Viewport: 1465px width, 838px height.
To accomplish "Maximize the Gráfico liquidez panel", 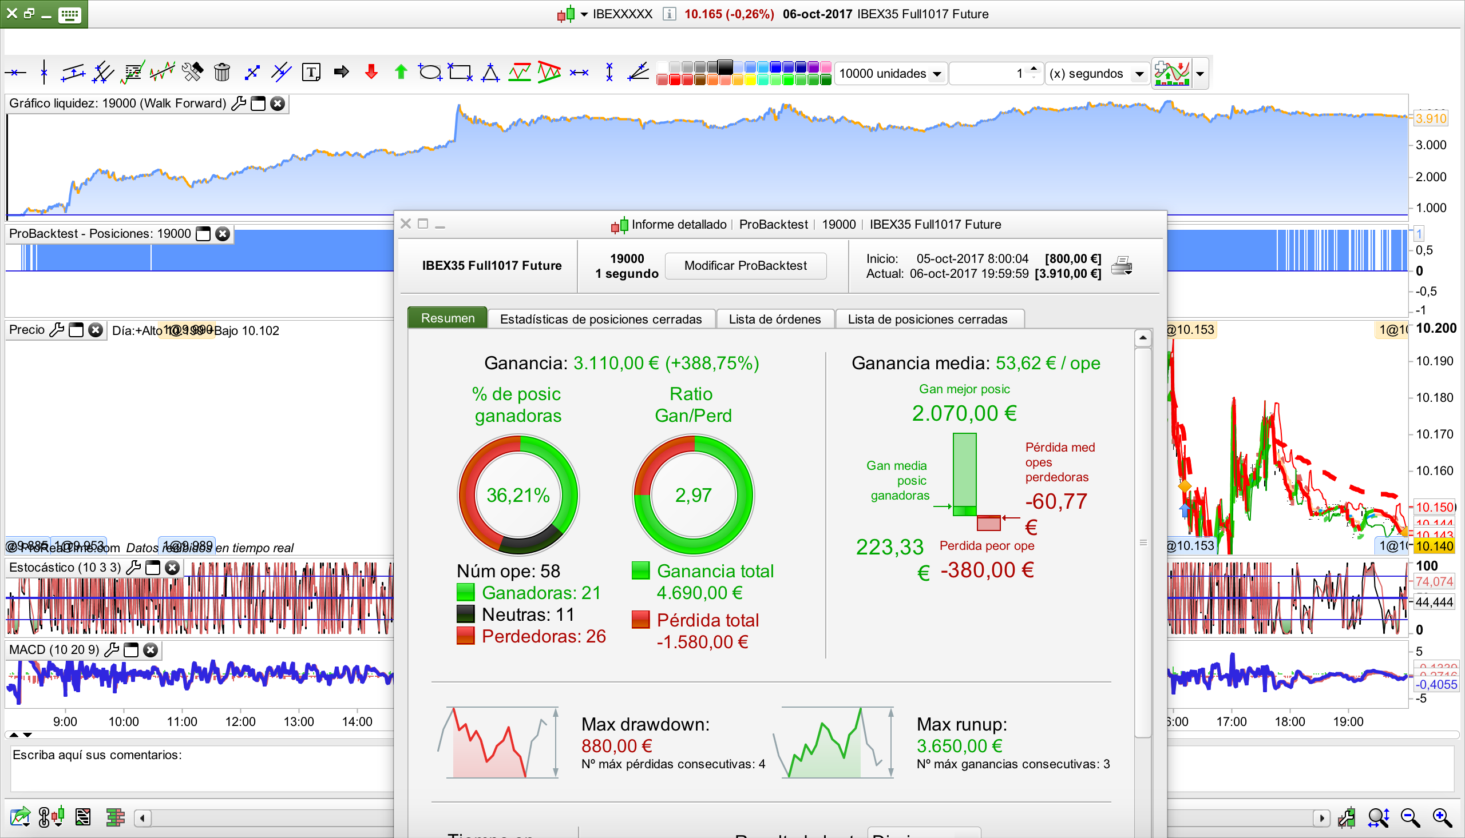I will pos(258,103).
